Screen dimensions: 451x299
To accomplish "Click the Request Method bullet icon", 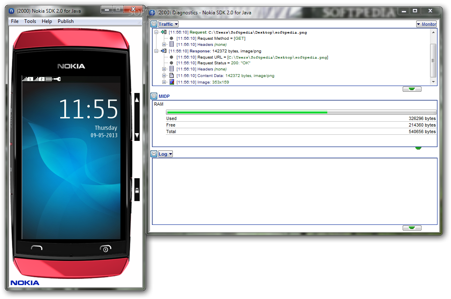I will tap(171, 38).
